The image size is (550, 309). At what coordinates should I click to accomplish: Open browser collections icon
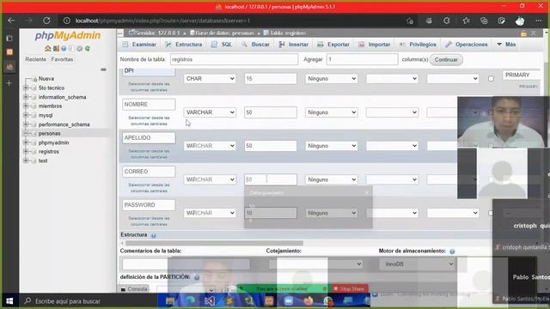(484, 21)
